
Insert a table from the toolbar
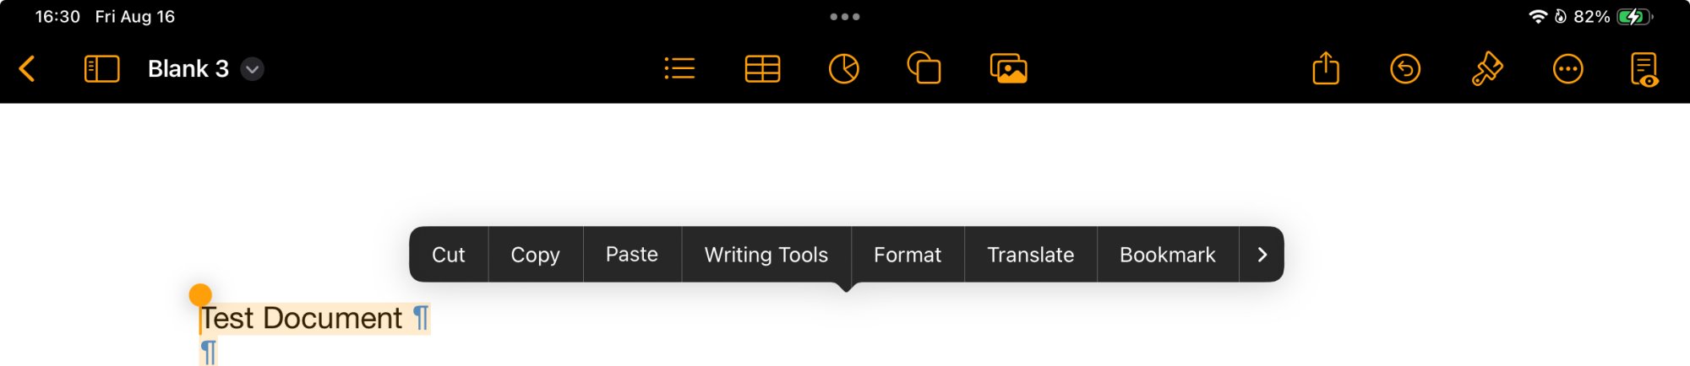pos(762,69)
